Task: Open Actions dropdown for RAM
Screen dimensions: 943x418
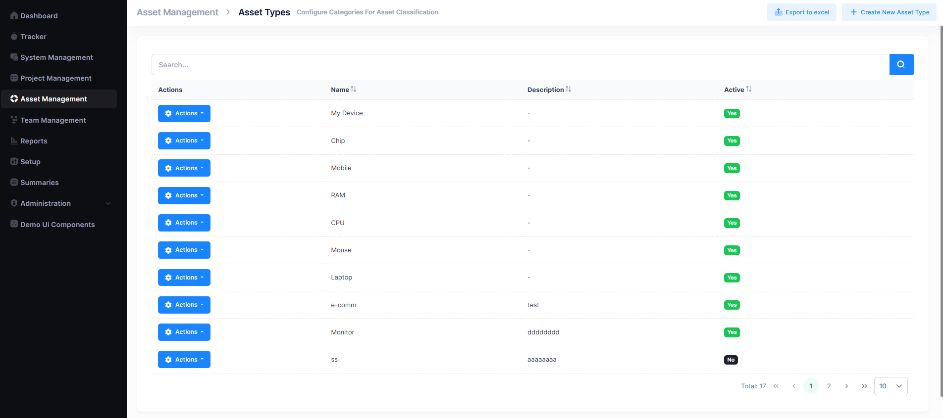Action: point(184,195)
